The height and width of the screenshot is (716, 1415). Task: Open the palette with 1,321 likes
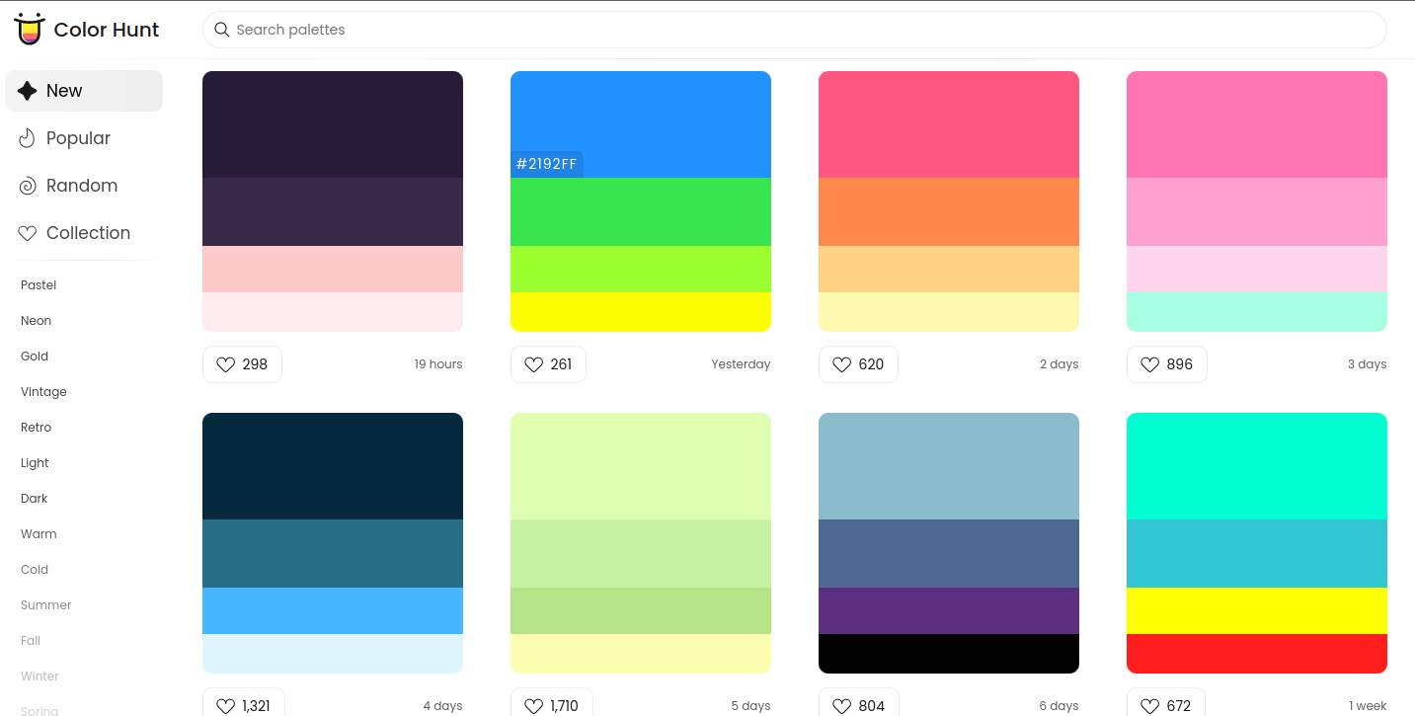[332, 542]
